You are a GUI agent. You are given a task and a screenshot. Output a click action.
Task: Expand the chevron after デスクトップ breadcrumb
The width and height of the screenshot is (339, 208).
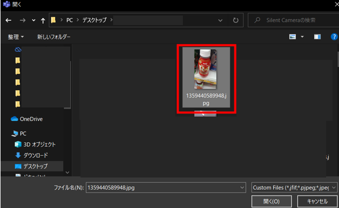(x=111, y=20)
